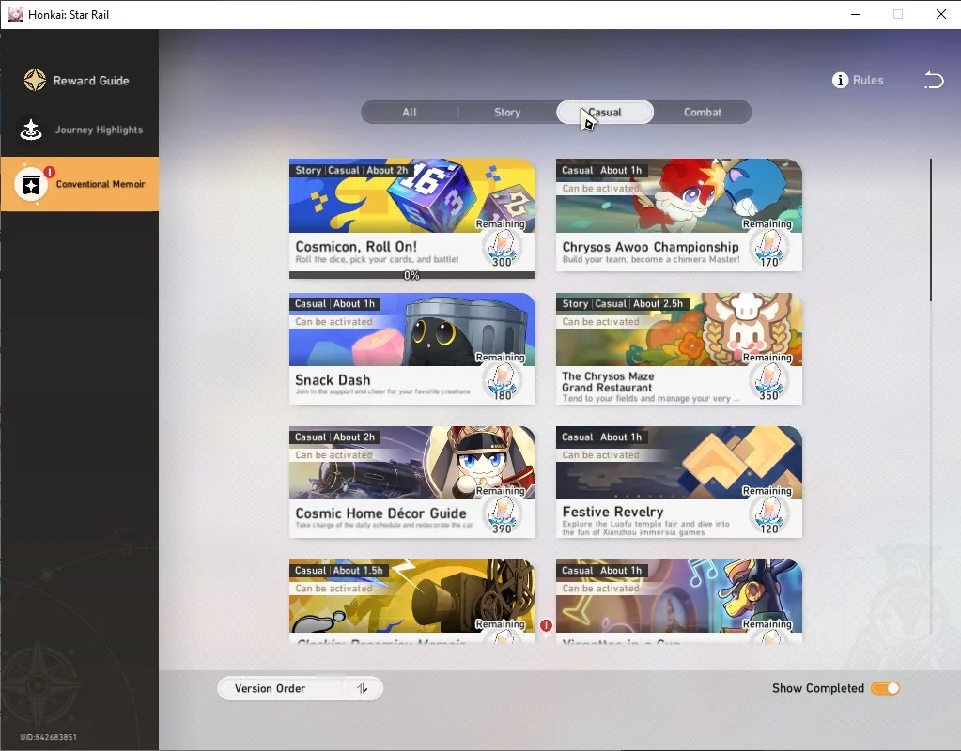Click the Rules info circle icon
The width and height of the screenshot is (961, 751).
click(840, 80)
